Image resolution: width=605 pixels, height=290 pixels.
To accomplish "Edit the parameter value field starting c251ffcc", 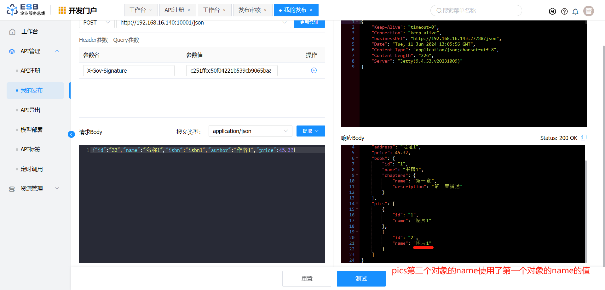I will (232, 71).
